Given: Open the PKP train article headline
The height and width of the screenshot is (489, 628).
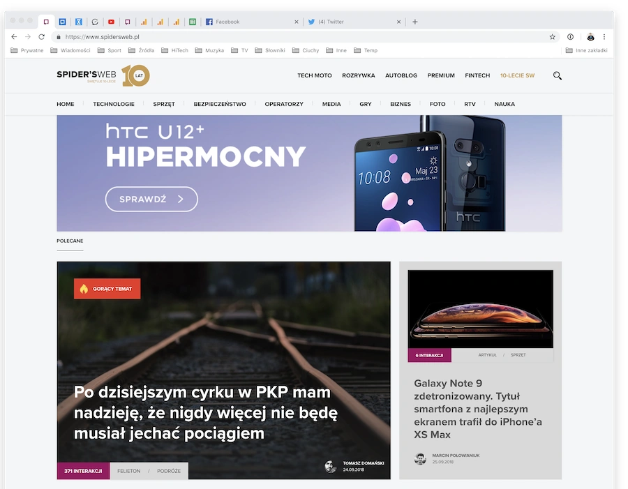Looking at the screenshot, I should coord(206,412).
